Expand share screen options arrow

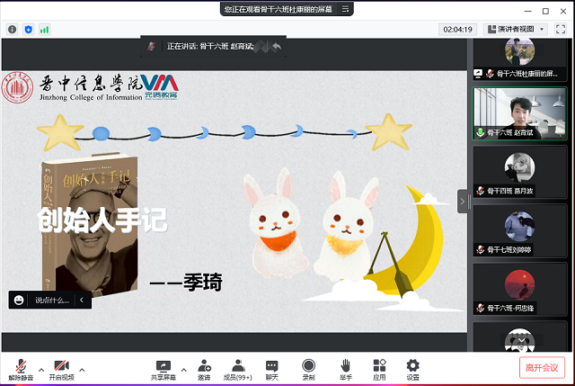(183, 370)
